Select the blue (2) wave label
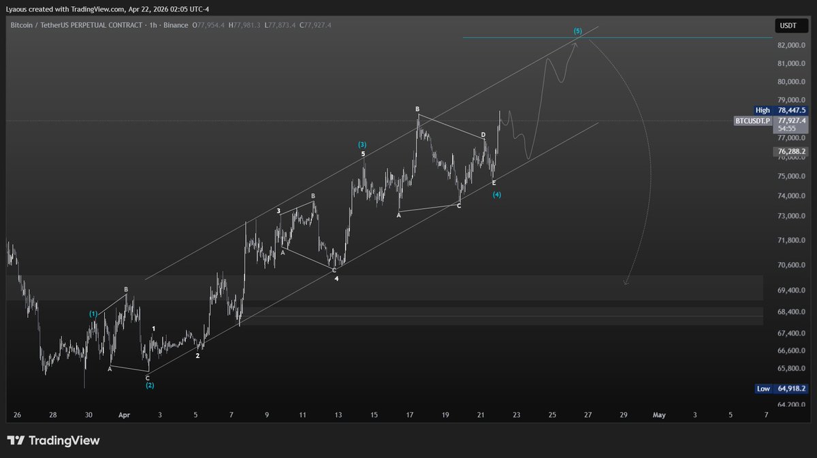Viewport: 817px width, 458px height. [150, 385]
